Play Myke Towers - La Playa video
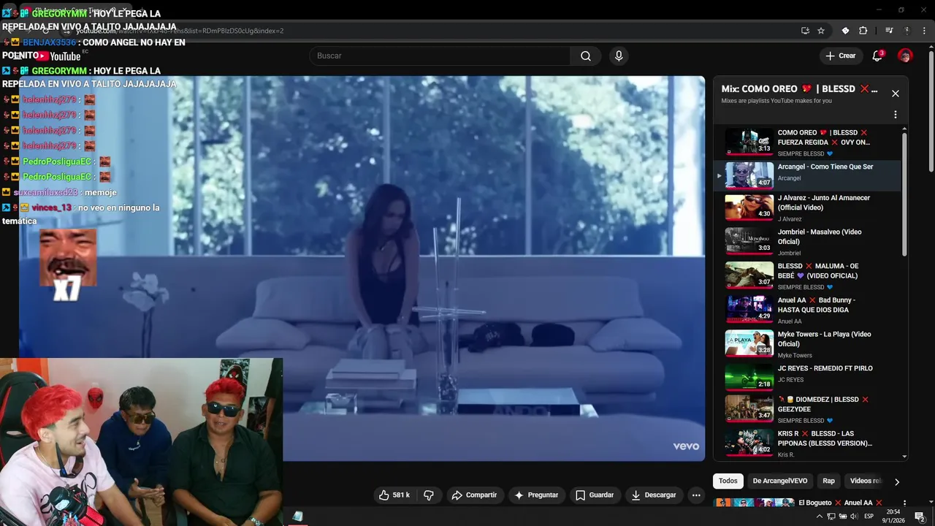Viewport: 935px width, 526px height. 809,344
